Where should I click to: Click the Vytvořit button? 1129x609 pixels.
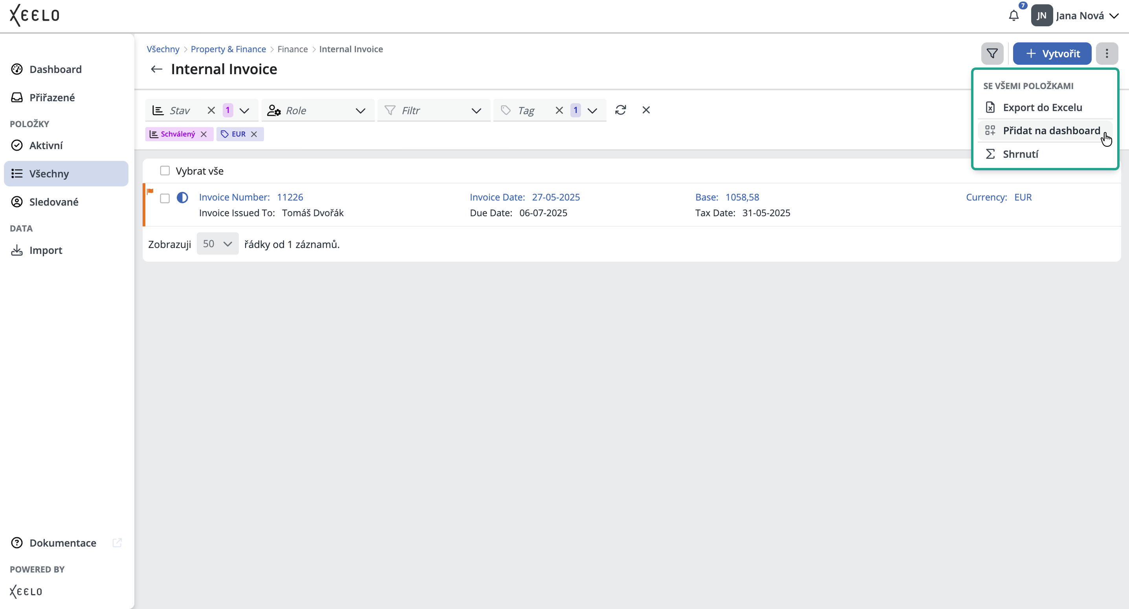pyautogui.click(x=1052, y=54)
